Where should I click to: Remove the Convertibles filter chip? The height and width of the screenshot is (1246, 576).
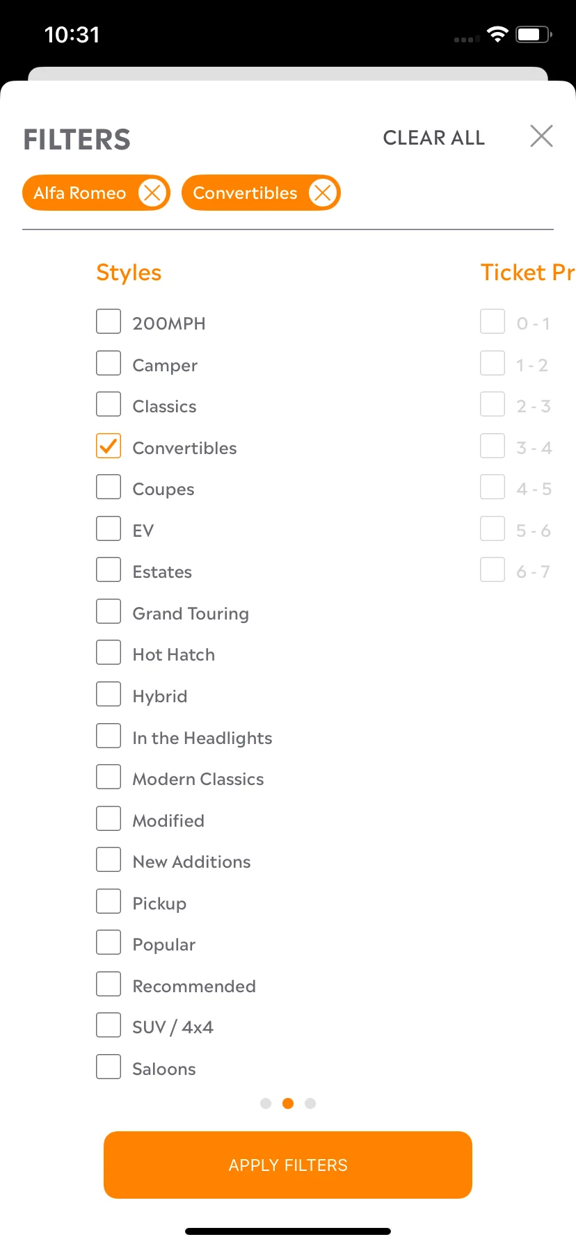[x=322, y=193]
